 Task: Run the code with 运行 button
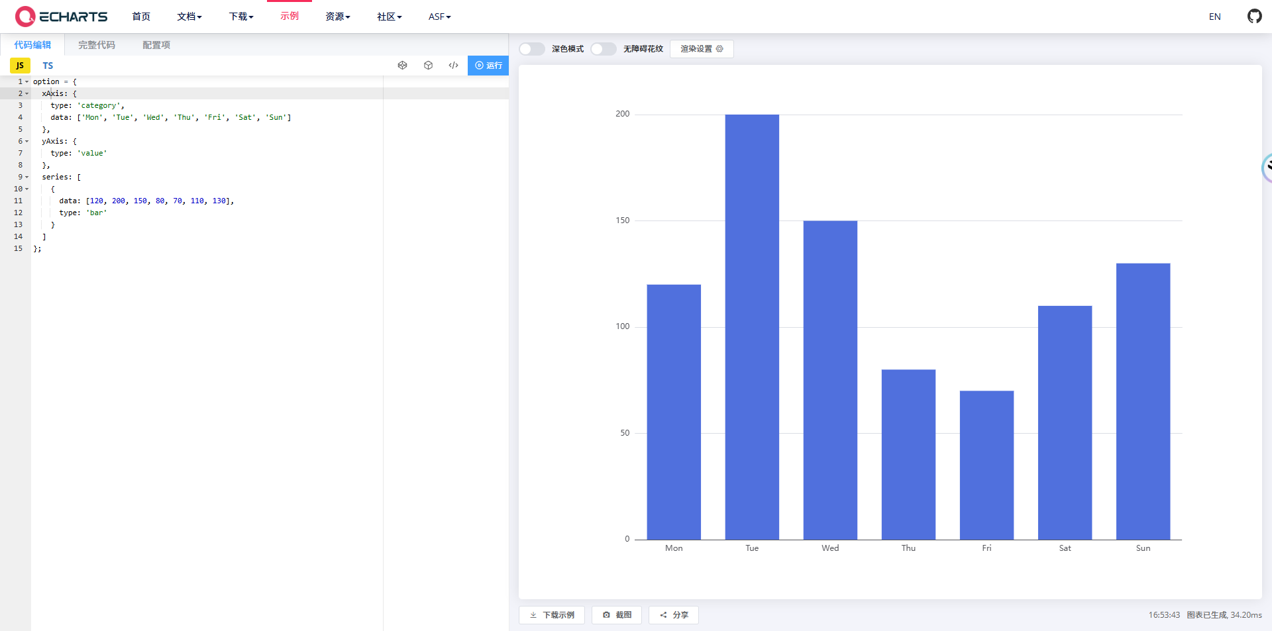click(488, 66)
